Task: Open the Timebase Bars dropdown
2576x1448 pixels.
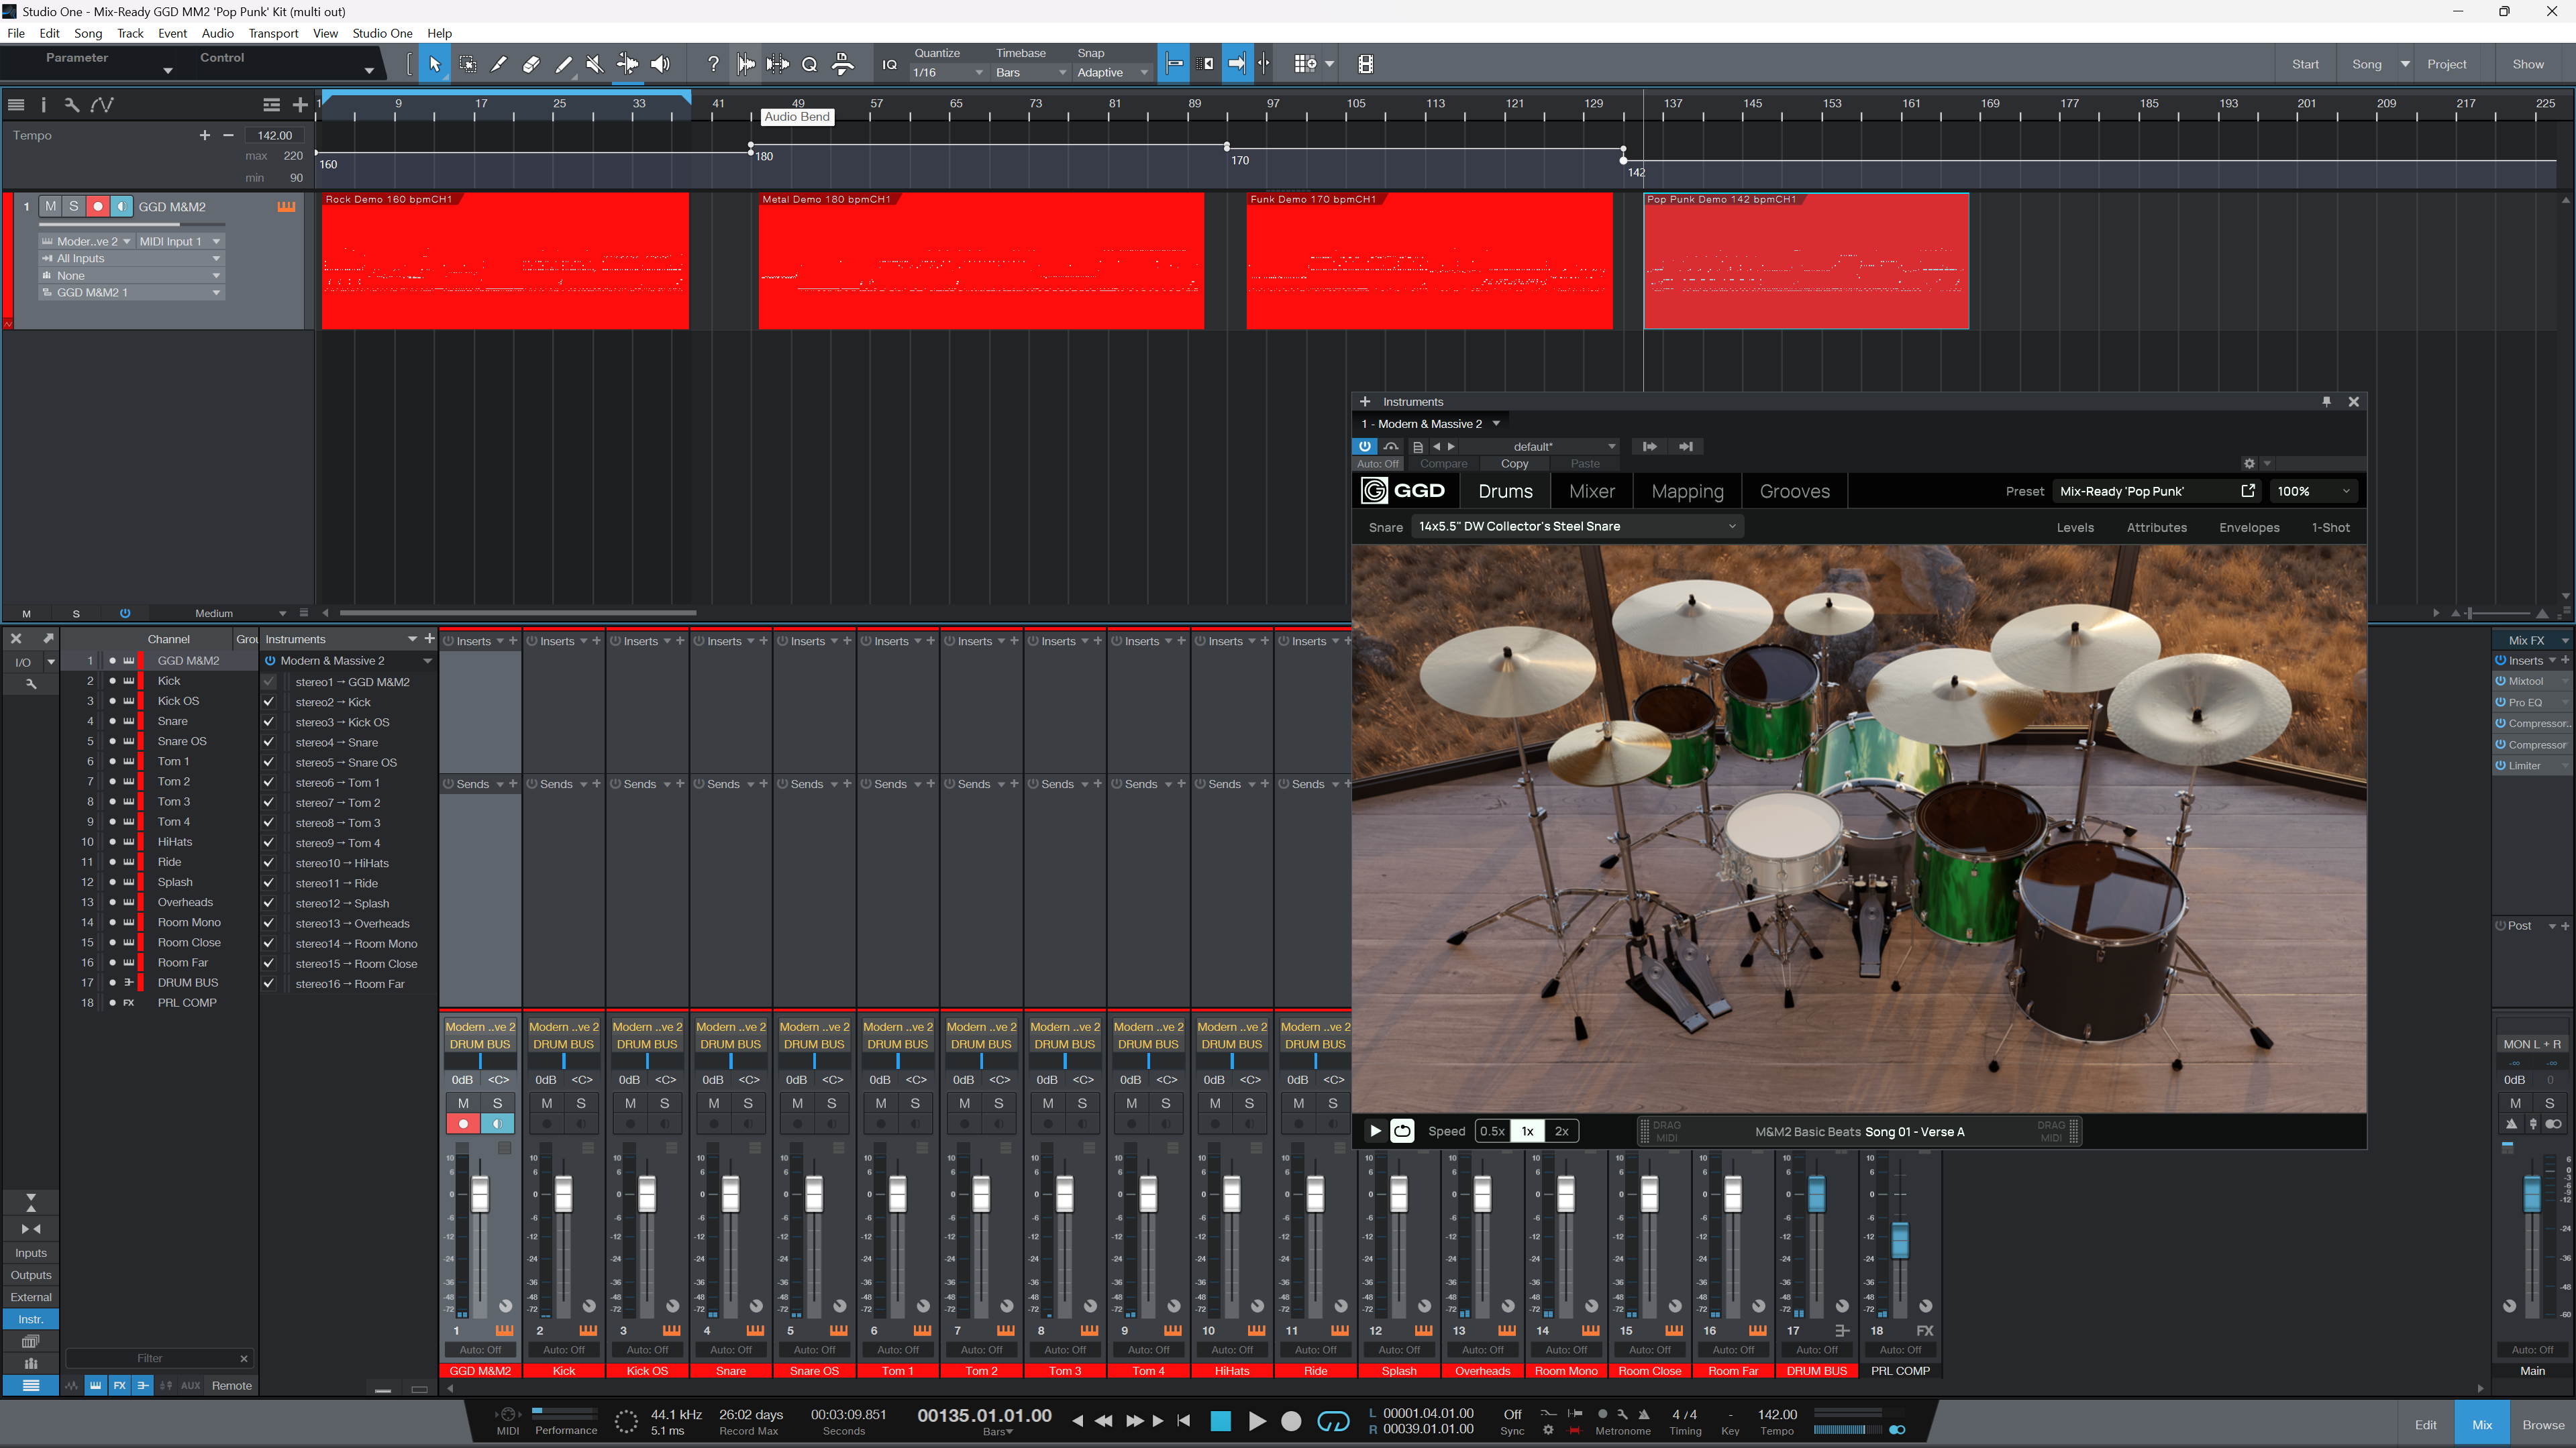Action: (1031, 73)
